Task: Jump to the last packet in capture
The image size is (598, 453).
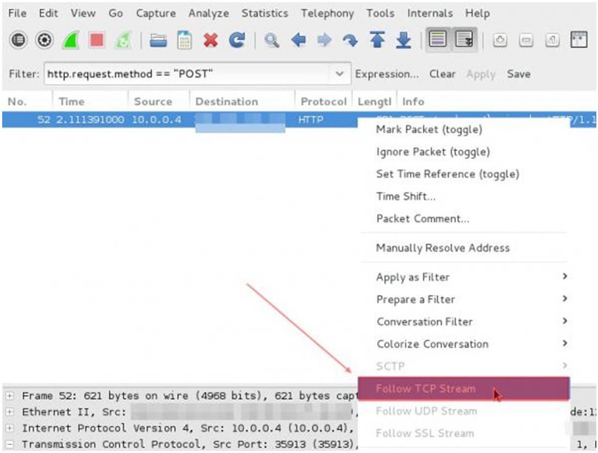Action: [x=403, y=40]
